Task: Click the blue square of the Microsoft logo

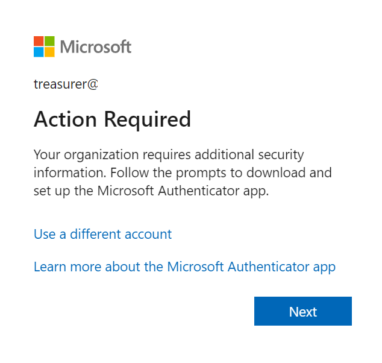Action: [x=39, y=52]
